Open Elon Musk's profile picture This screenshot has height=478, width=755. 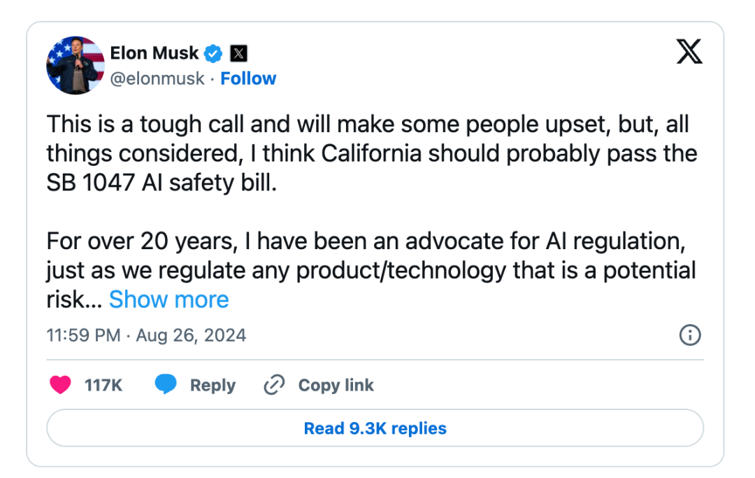[75, 65]
